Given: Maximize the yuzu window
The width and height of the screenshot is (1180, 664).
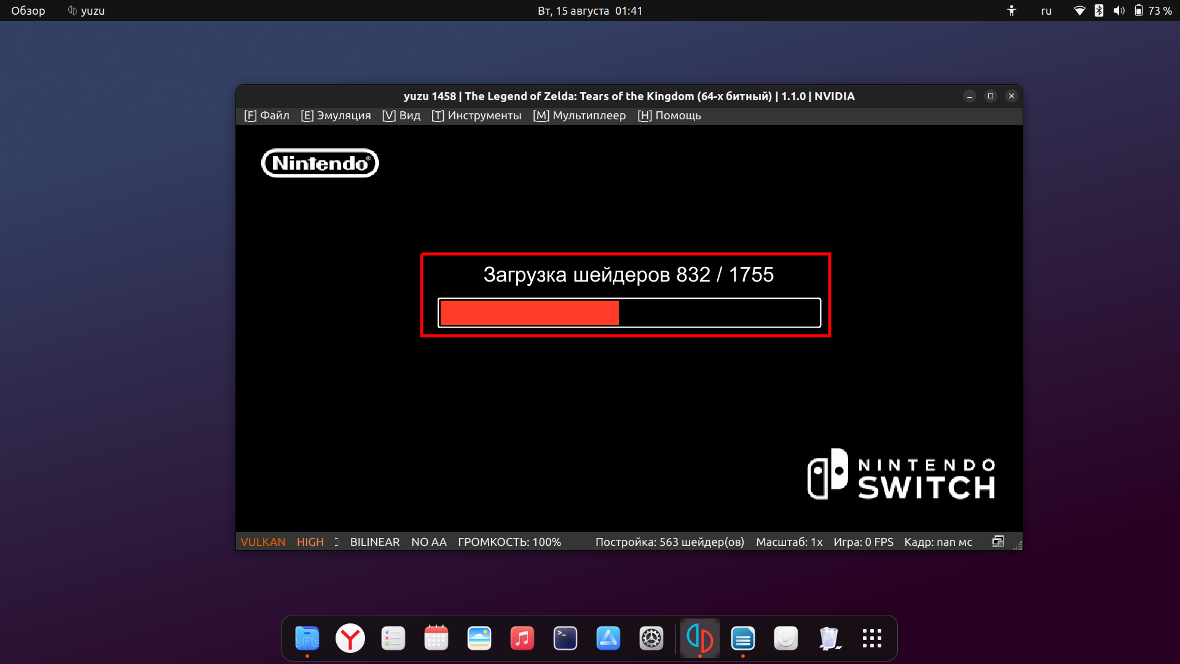Looking at the screenshot, I should pyautogui.click(x=991, y=96).
